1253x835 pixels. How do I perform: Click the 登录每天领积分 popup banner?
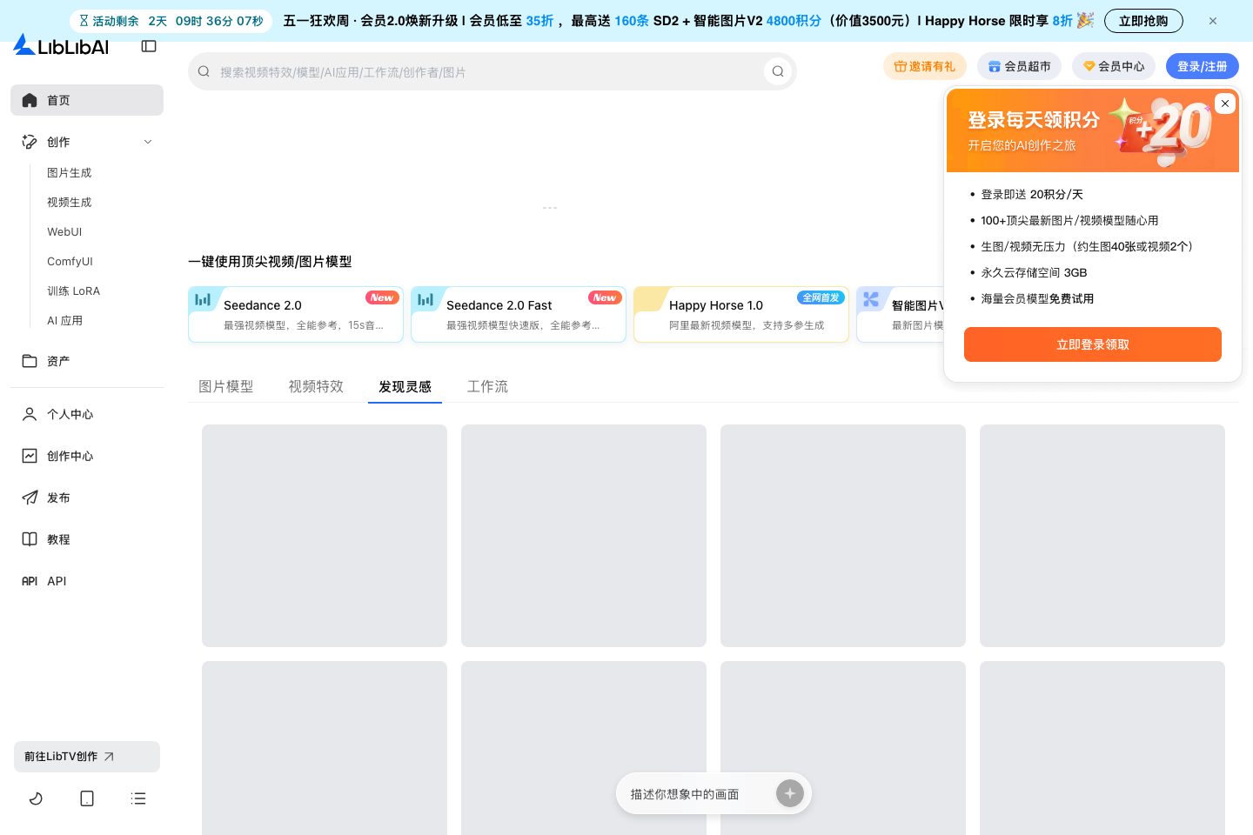pos(1093,130)
